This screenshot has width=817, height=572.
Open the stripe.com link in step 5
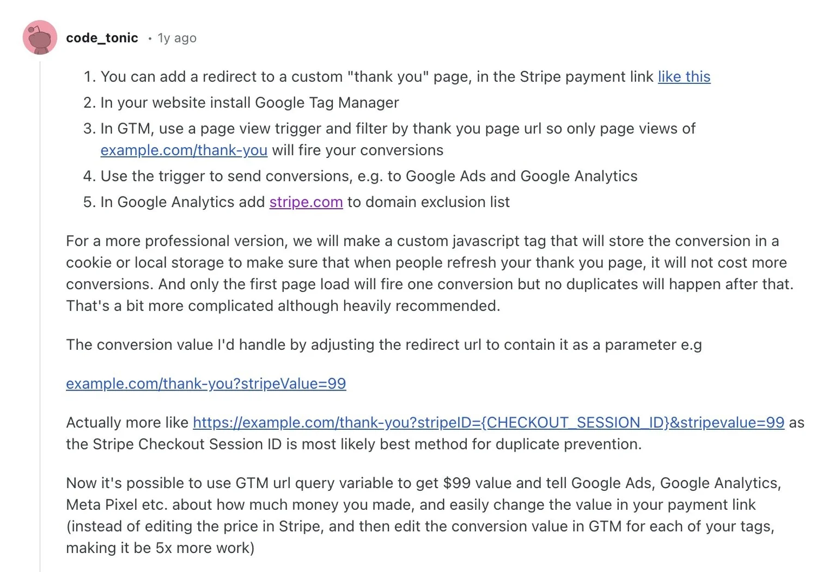click(x=306, y=202)
